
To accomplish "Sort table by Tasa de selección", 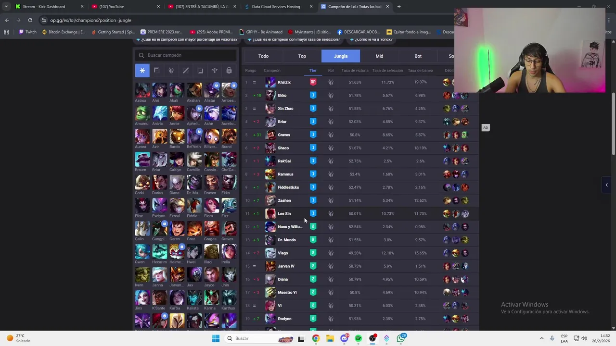I will 387,71.
